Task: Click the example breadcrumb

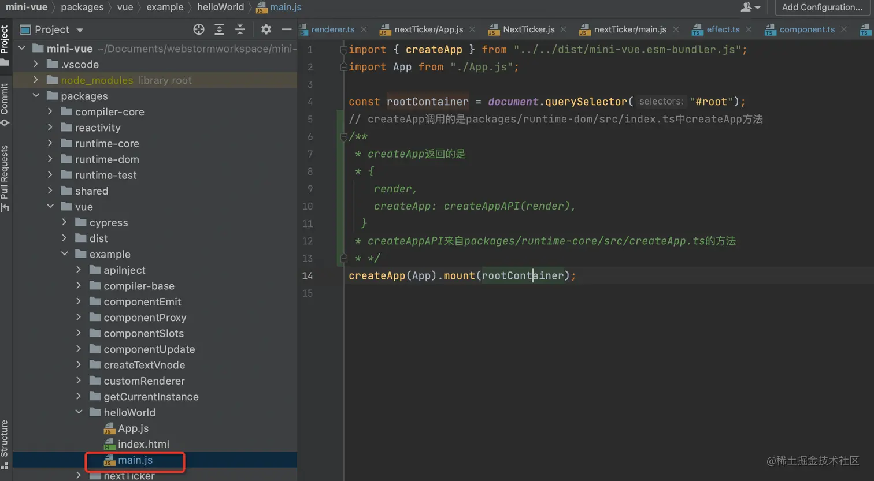Action: pos(165,7)
